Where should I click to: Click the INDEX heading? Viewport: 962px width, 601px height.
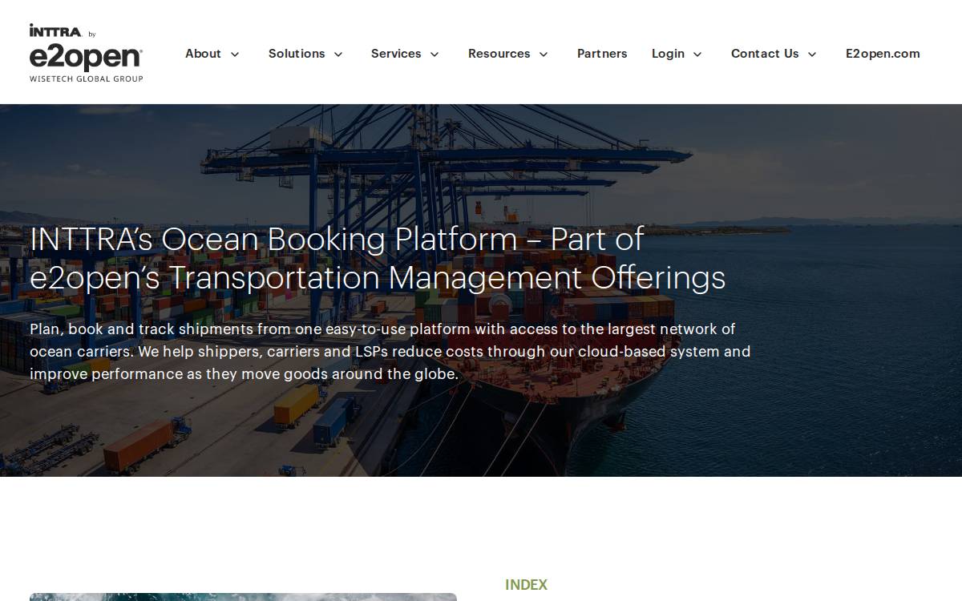527,585
